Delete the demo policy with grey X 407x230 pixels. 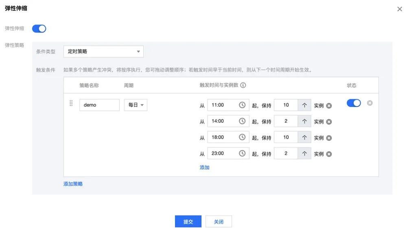point(370,103)
